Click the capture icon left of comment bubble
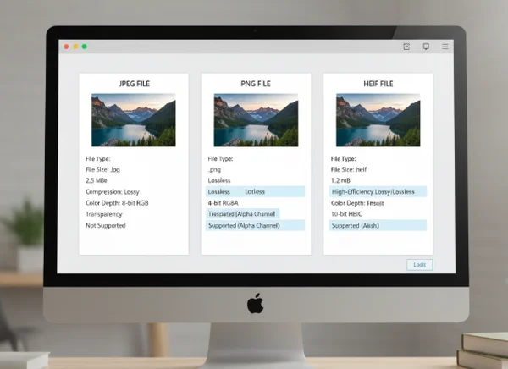 pos(406,47)
